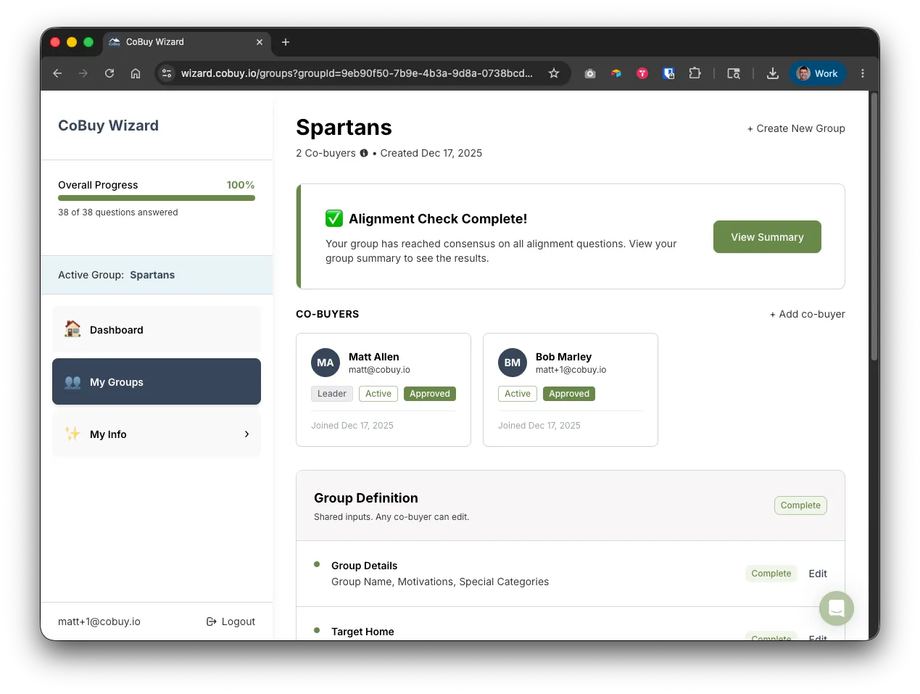Click Add co-buyer

(807, 314)
